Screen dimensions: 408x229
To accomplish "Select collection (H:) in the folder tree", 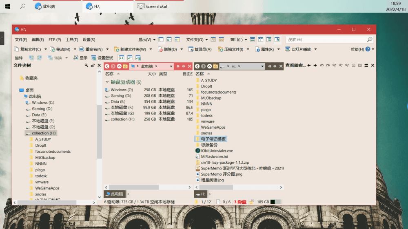I will (x=43, y=133).
